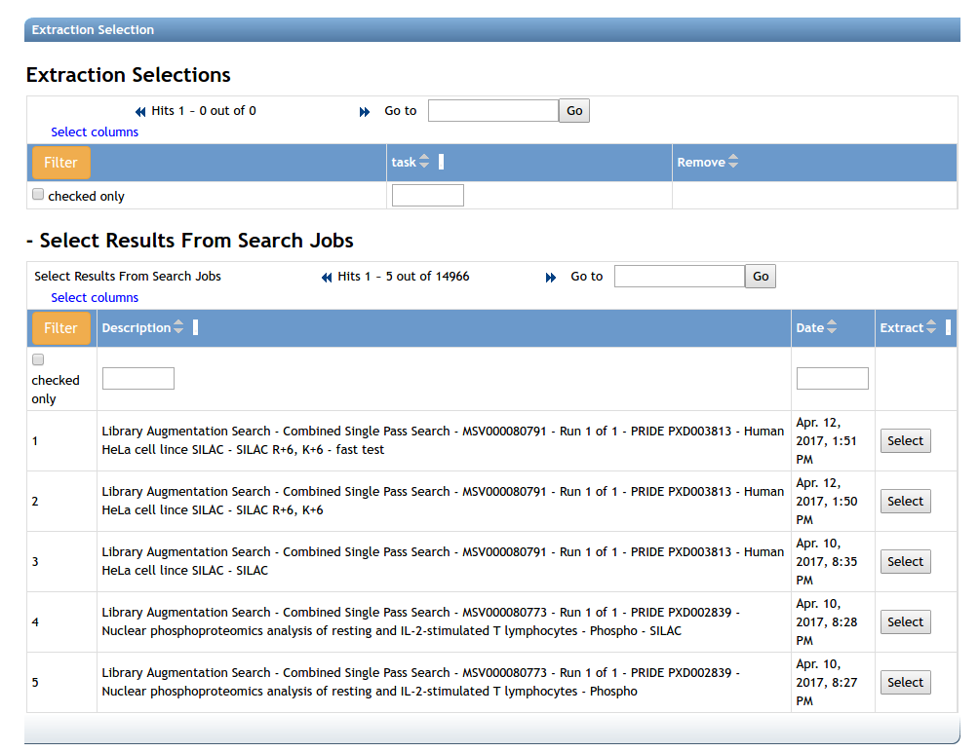Click Go button beside Search Jobs page field
This screenshot has height=752, width=979.
tap(761, 277)
